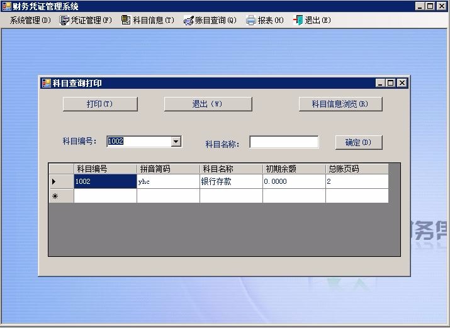Focus the 科目名称 text field
450x328 pixels.
284,142
